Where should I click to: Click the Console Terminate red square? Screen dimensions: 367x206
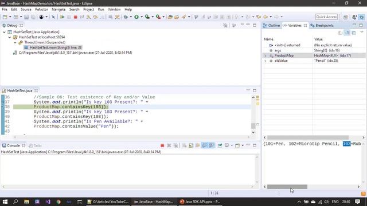[x=162, y=145]
